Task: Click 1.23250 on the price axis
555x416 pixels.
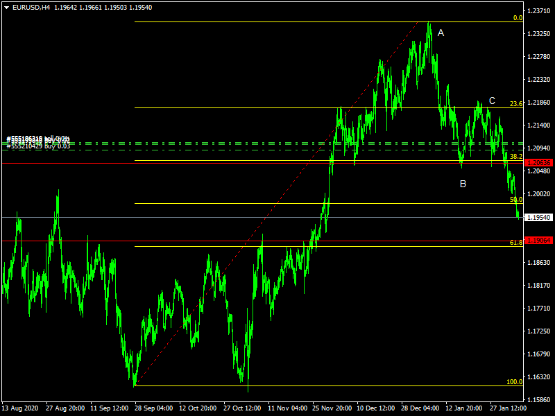Action: point(539,33)
